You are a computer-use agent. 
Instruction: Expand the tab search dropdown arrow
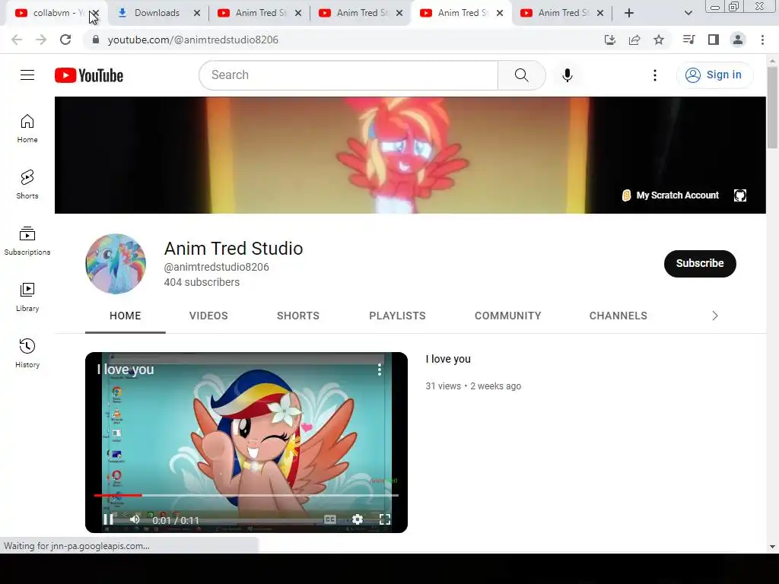[x=688, y=13]
